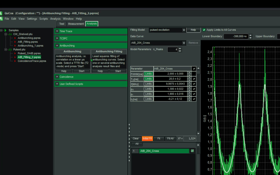Click Start under Antibunching Fitting

pyautogui.click(x=118, y=71)
